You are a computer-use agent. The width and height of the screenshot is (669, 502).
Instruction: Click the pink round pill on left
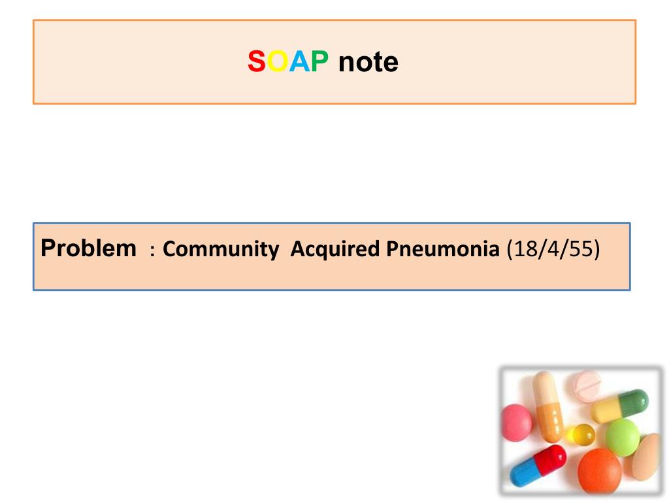(x=517, y=423)
